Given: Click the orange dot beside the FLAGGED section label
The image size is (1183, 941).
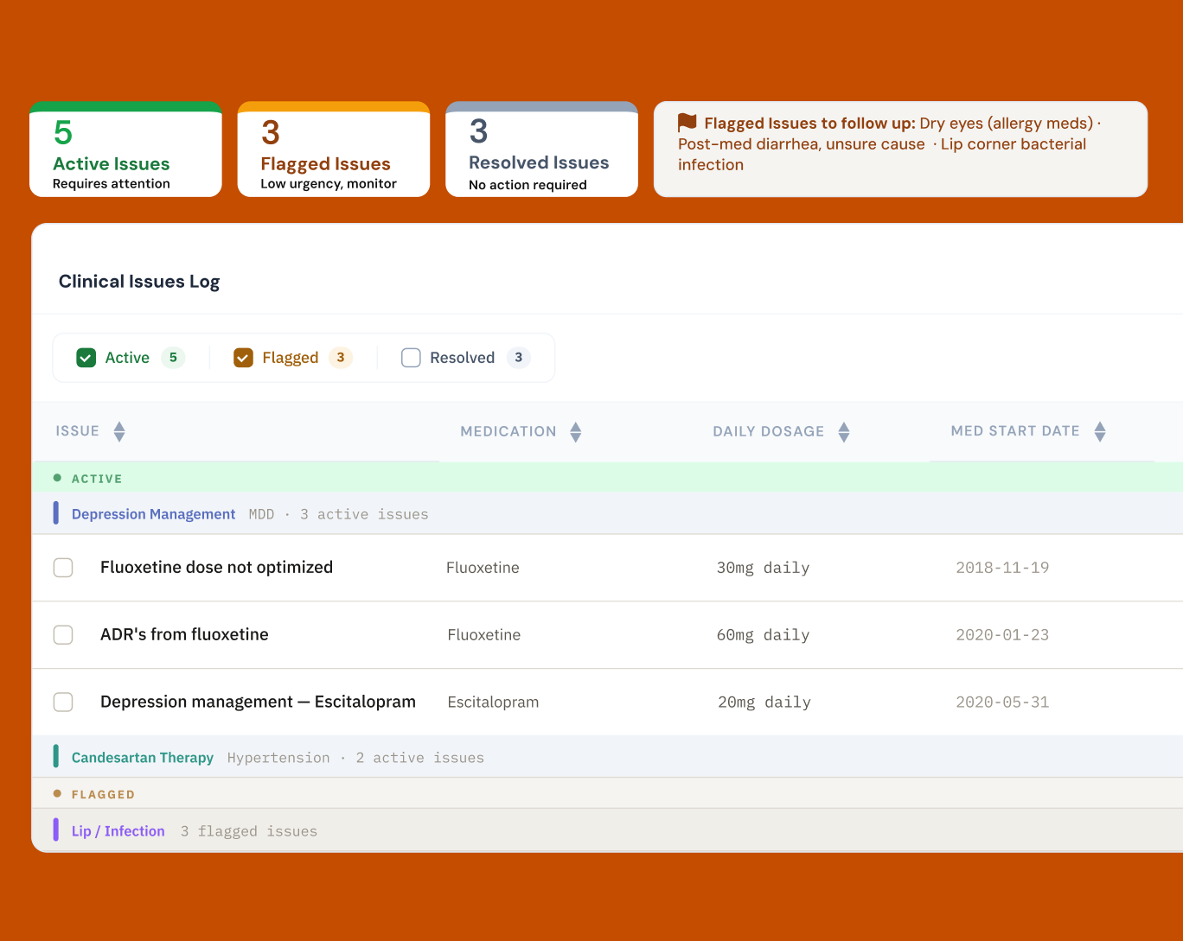Looking at the screenshot, I should [56, 793].
